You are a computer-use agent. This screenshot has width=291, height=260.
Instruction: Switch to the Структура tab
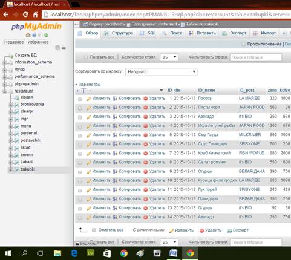point(119,33)
